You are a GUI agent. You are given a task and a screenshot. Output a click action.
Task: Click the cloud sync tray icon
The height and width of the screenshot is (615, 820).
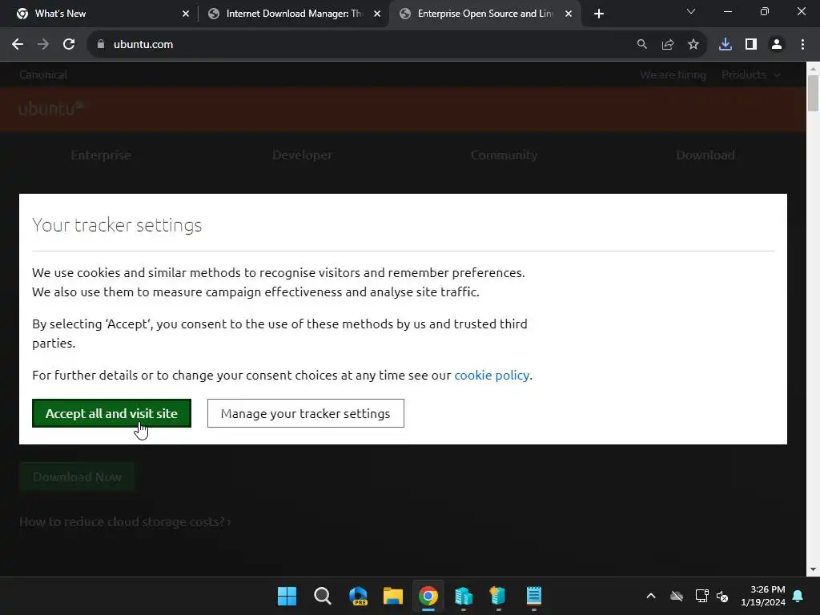677,596
